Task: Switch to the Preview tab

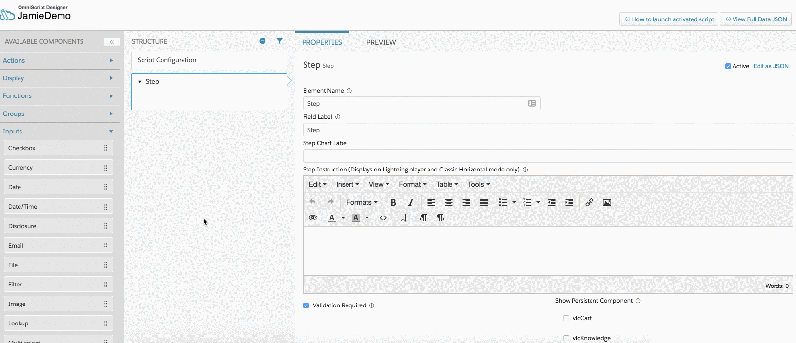Action: 381,42
